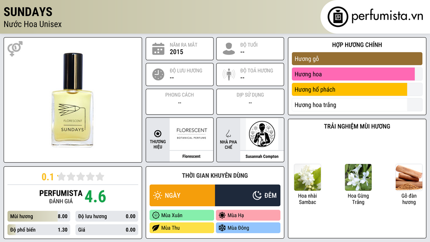Click the Hương gỗ accord bar
Image resolution: width=430 pixels, height=242 pixels.
point(357,59)
